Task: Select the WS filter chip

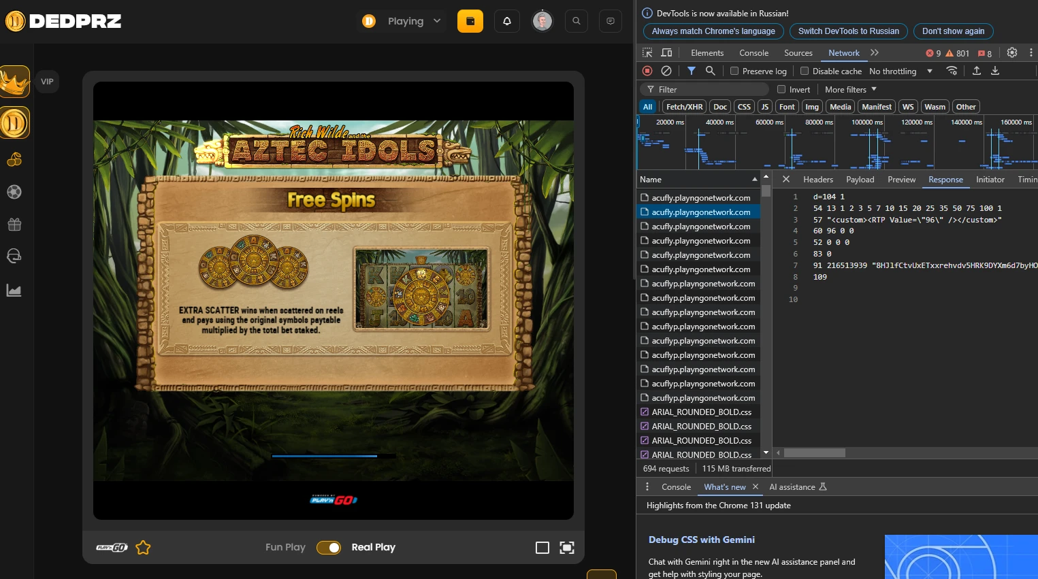Action: click(908, 107)
